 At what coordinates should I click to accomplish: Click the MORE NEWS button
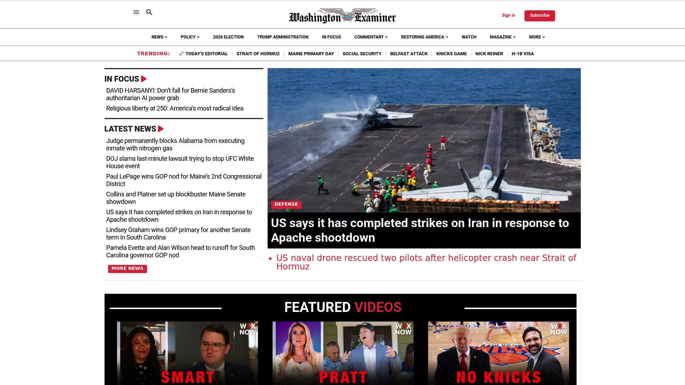[127, 269]
